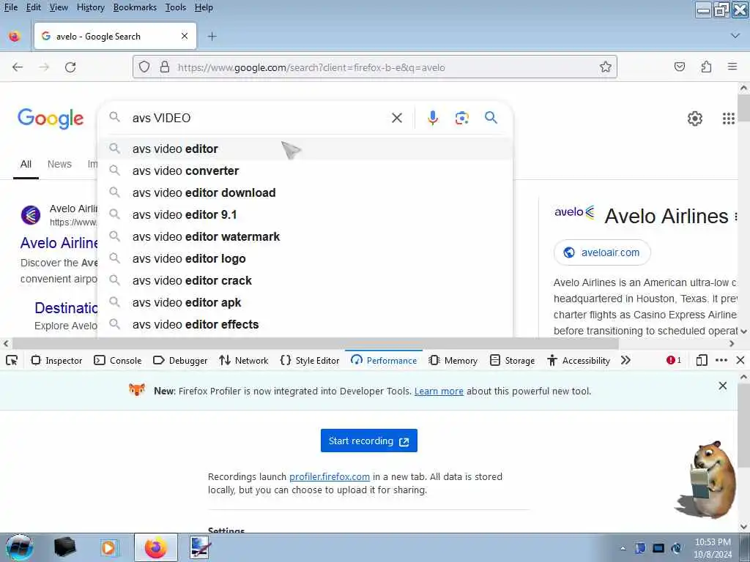Go back with the browser back arrow

click(x=18, y=67)
